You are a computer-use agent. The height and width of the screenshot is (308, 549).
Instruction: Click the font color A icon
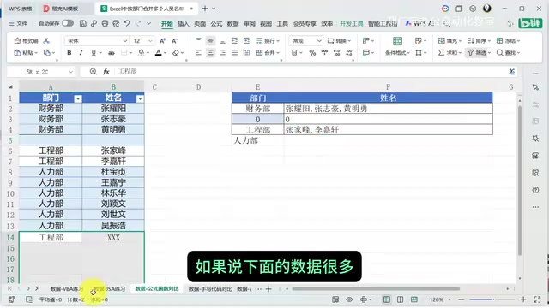(x=158, y=53)
